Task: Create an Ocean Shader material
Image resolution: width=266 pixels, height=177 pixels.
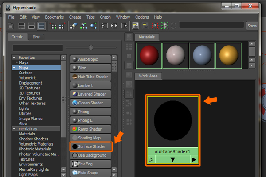Action: coord(91,103)
